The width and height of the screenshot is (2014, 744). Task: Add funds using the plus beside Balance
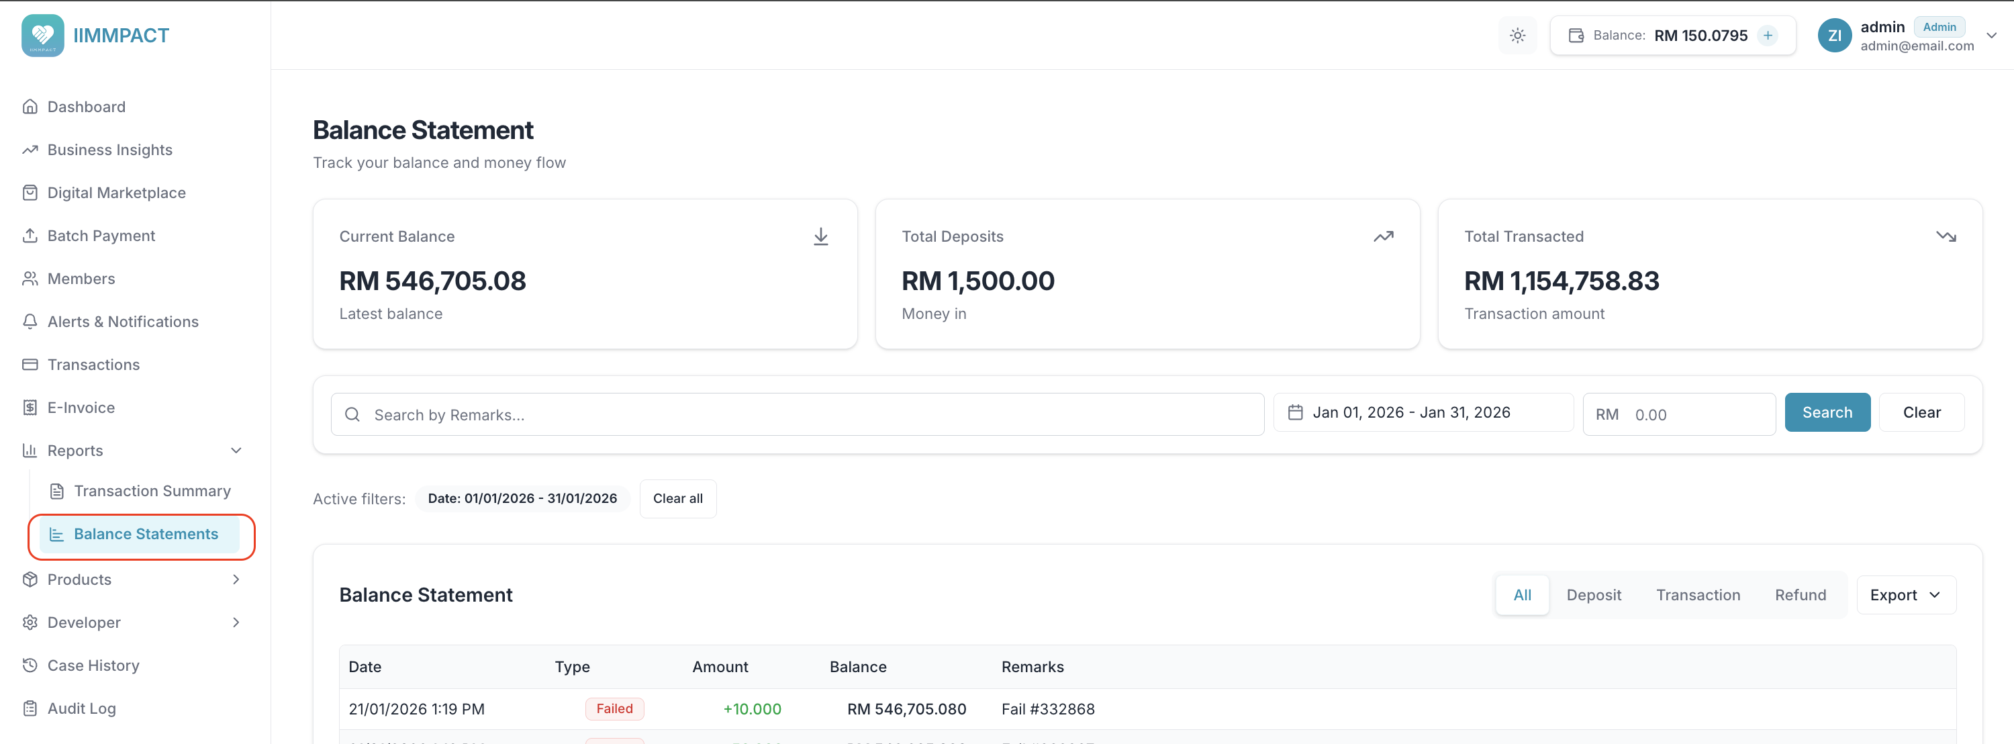point(1768,35)
